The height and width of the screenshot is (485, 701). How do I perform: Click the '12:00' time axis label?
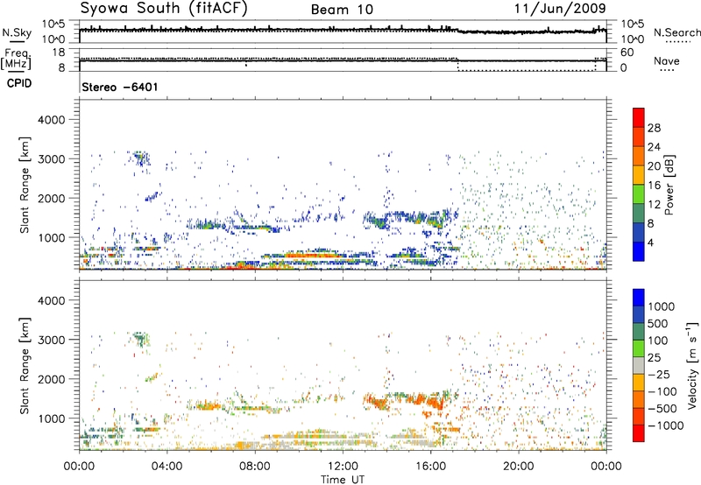coord(343,467)
